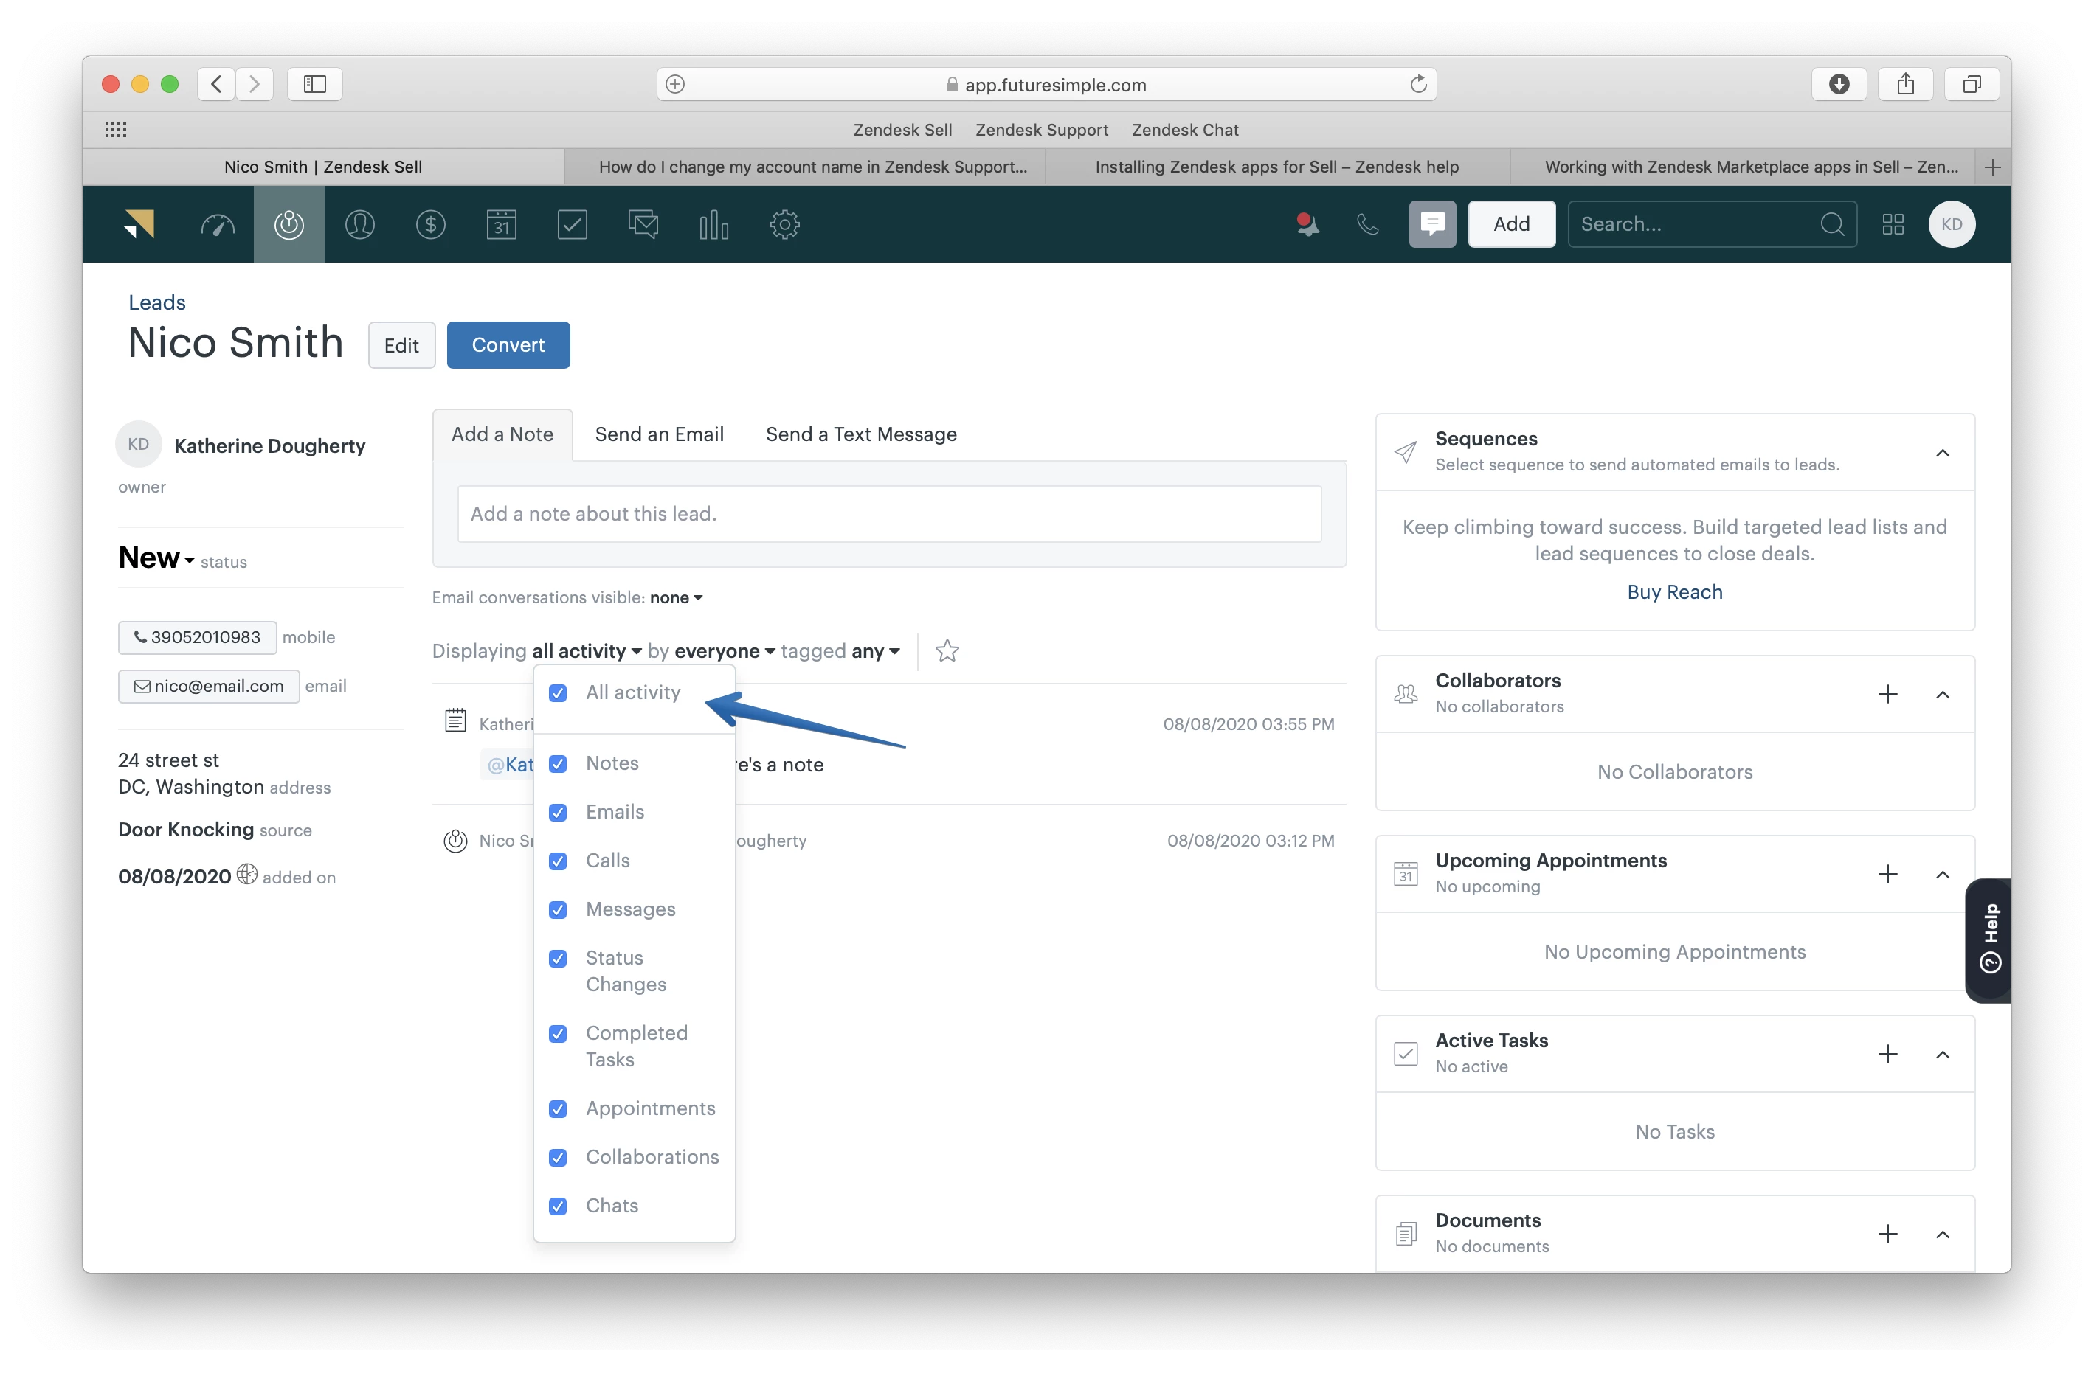Open the New status dropdown
The height and width of the screenshot is (1382, 2094).
[x=157, y=558]
